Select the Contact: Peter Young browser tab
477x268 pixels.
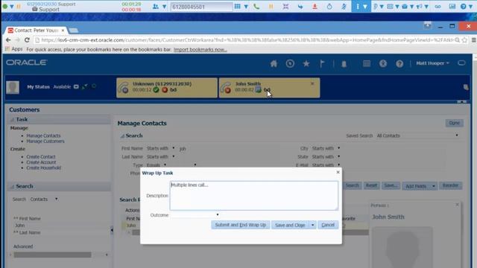[x=37, y=31]
